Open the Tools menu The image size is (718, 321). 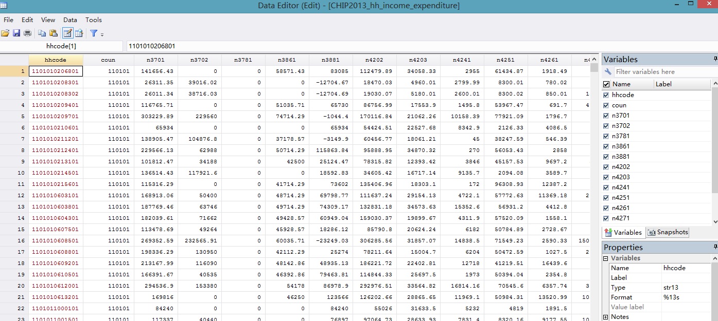(94, 20)
